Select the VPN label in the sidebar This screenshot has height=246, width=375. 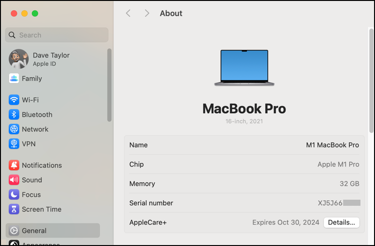29,144
